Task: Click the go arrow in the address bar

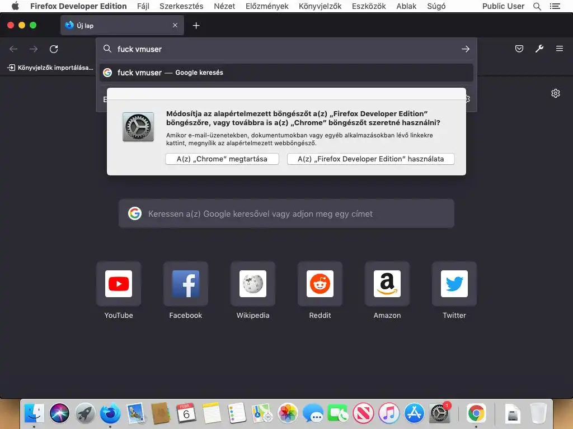Action: coord(465,49)
